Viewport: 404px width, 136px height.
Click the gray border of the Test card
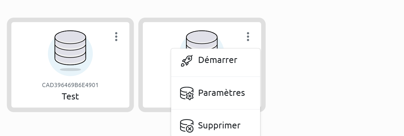tap(9, 65)
